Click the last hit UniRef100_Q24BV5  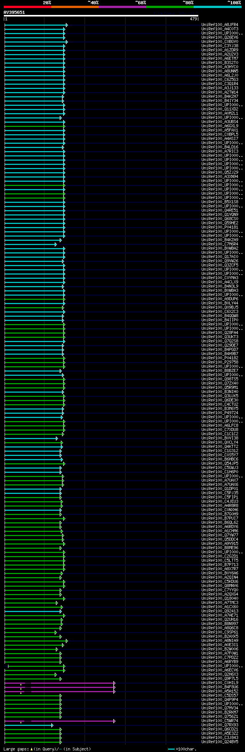tap(220, 742)
